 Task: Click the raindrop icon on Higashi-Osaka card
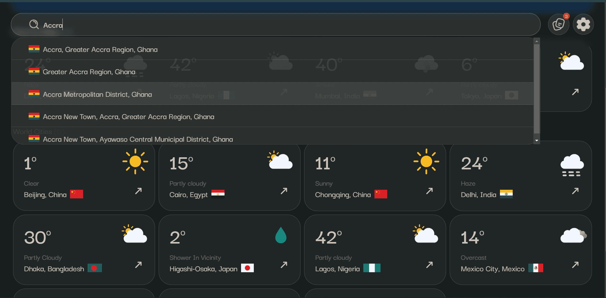coord(281,235)
